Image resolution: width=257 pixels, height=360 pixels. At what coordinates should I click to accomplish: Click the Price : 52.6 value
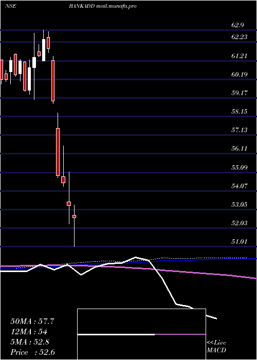pos(33,352)
